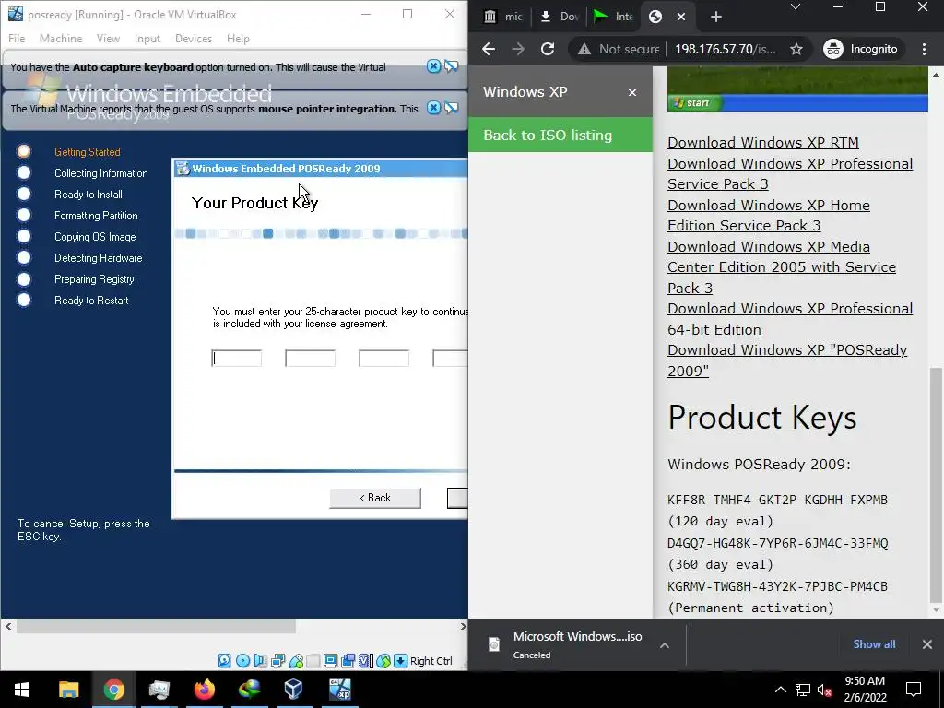Click the optical disk icon in VirtualBox status bar
The image size is (944, 708).
242,660
